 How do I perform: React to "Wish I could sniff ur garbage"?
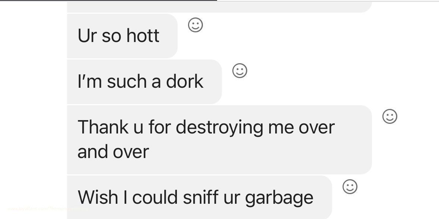[350, 187]
